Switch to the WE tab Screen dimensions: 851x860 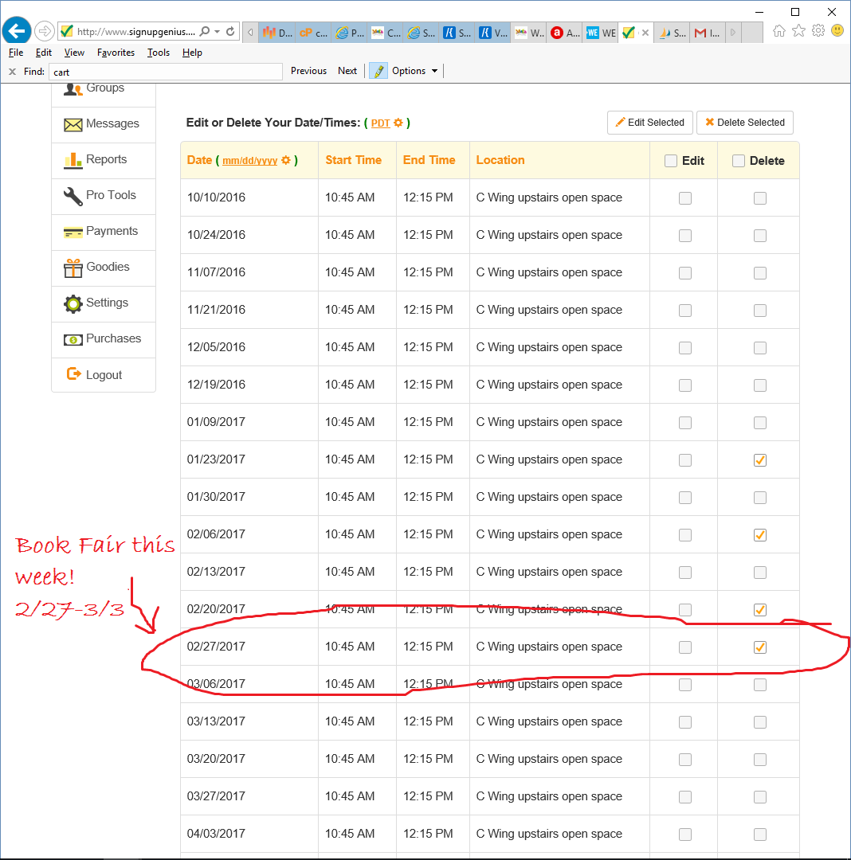[601, 33]
